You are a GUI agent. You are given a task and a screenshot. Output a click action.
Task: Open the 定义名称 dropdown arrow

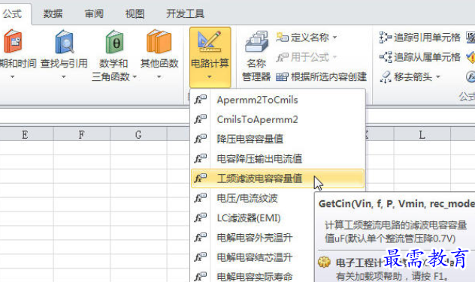pos(334,37)
